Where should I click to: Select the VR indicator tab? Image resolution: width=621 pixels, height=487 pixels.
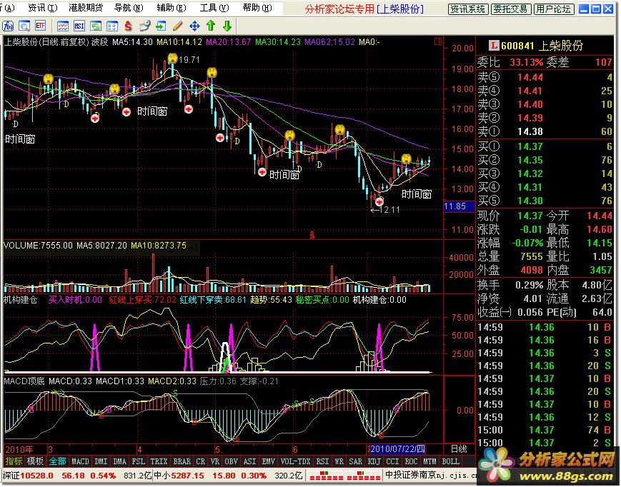pos(215,461)
